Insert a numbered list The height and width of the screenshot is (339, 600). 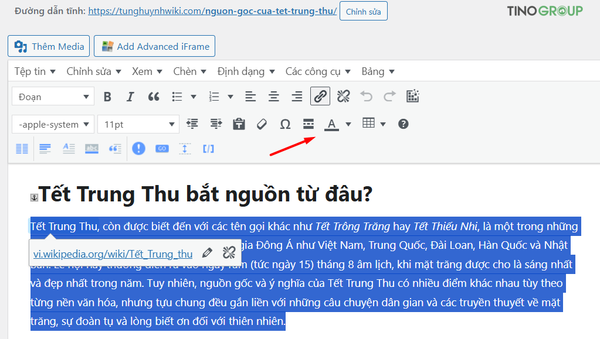[x=214, y=97]
